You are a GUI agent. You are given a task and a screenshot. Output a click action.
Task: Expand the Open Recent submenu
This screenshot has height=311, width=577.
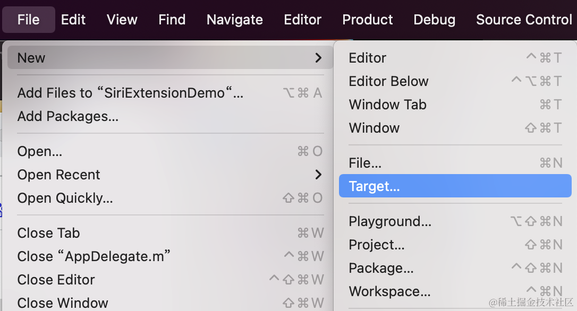point(318,175)
